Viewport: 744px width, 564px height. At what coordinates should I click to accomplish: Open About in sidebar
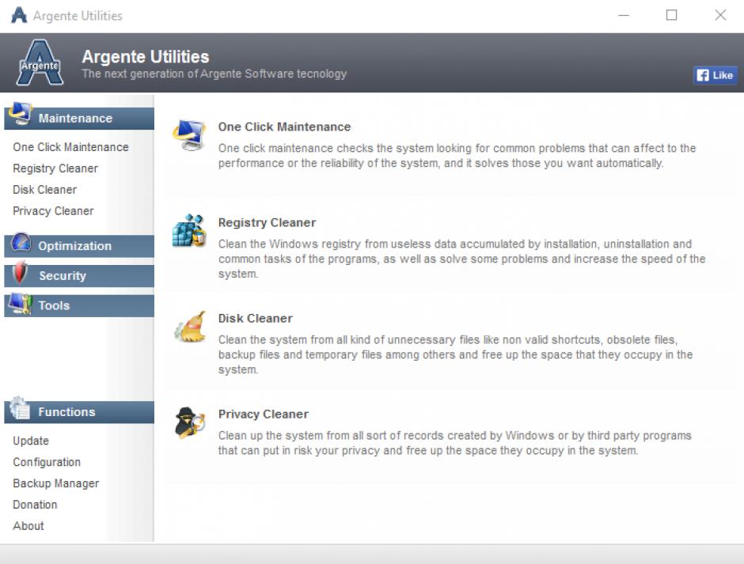(28, 526)
